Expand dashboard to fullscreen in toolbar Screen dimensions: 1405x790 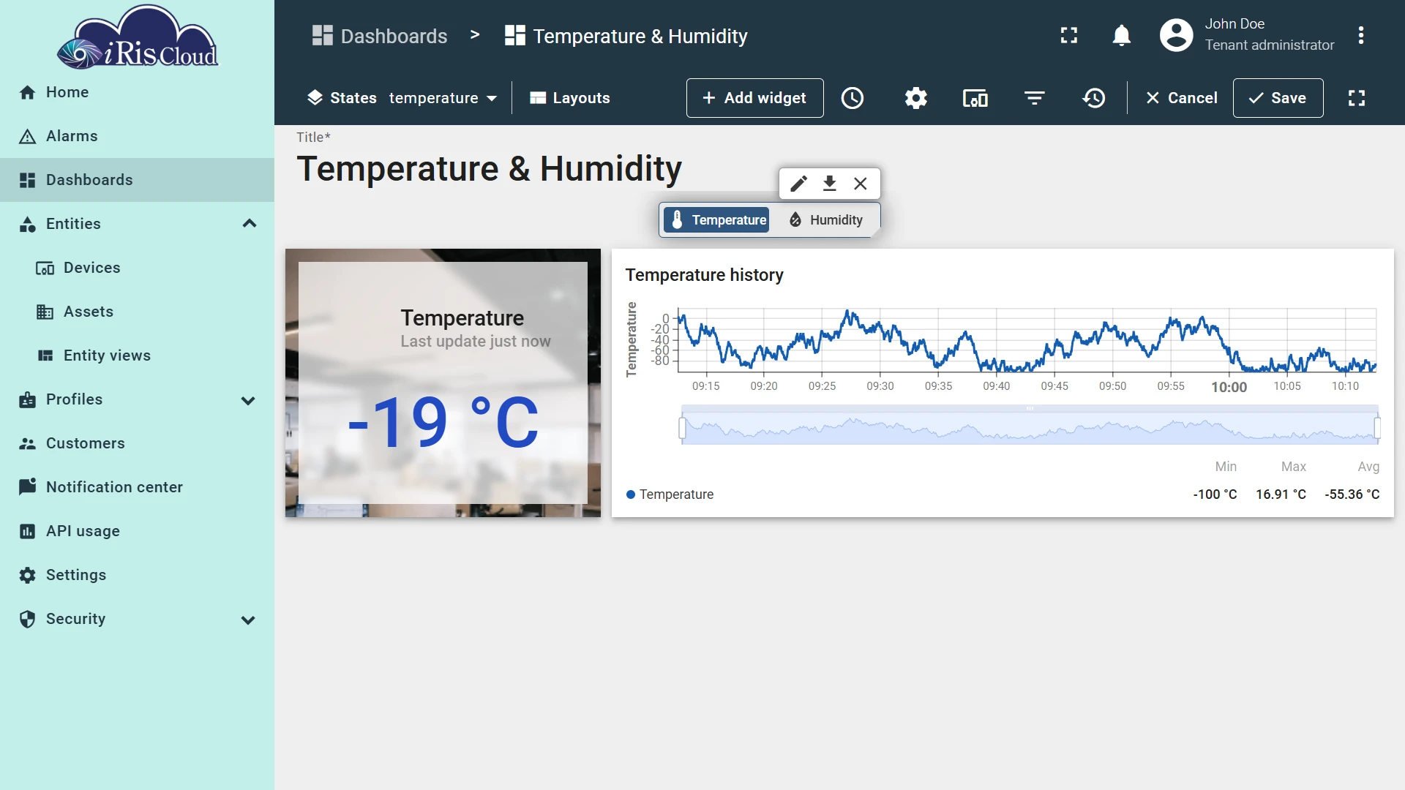1357,98
